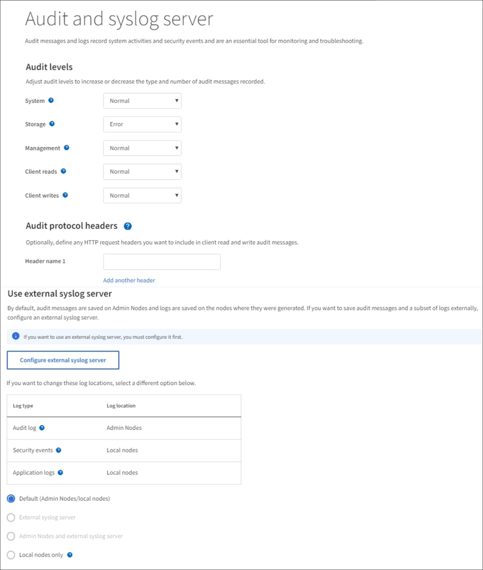Show help for Client reads
The image size is (483, 570).
63,171
